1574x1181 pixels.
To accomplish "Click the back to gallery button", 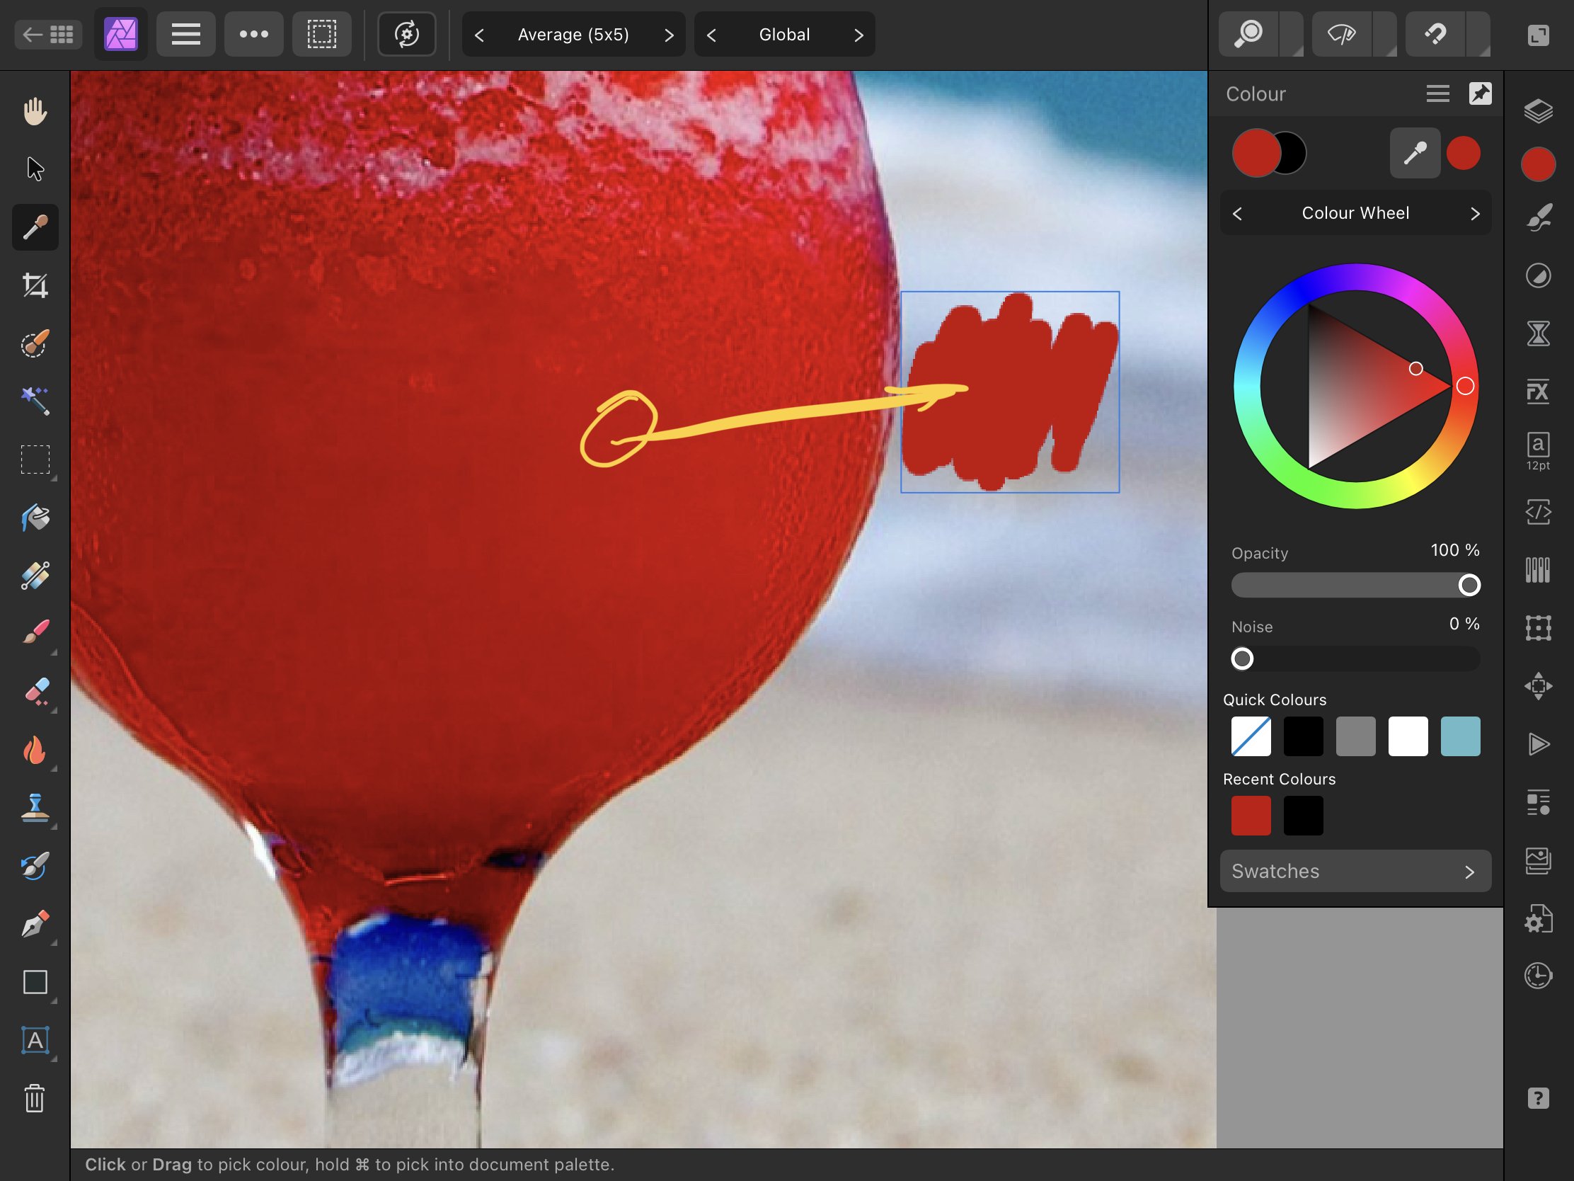I will [47, 34].
